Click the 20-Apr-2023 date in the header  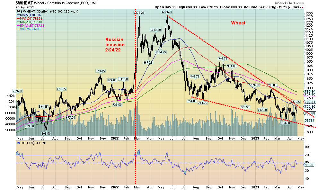pos(9,7)
